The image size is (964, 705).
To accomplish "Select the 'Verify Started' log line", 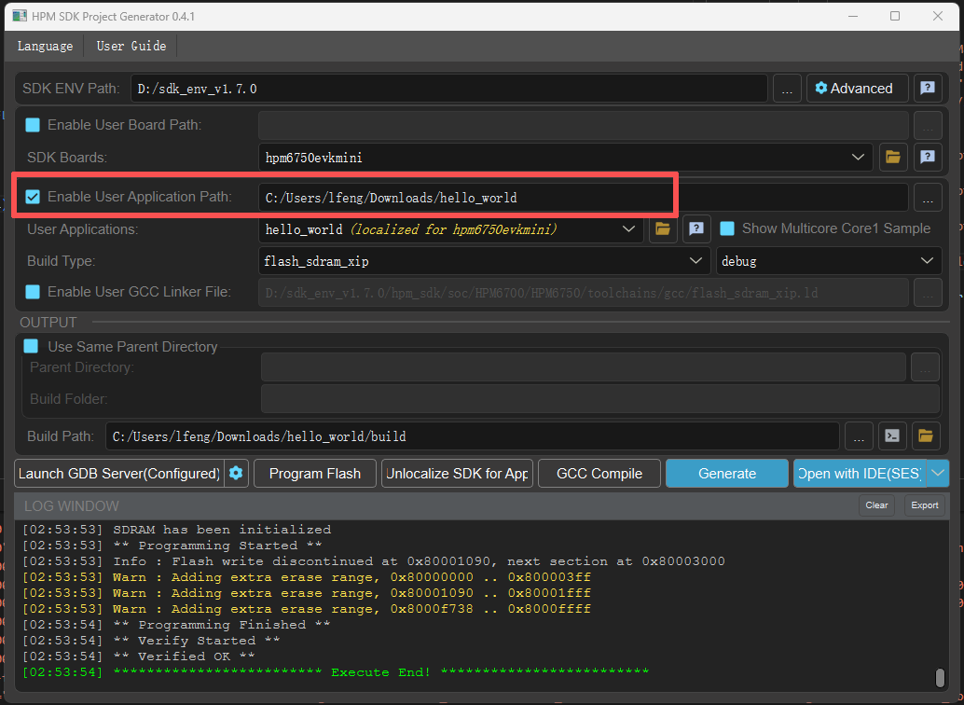I will point(151,641).
